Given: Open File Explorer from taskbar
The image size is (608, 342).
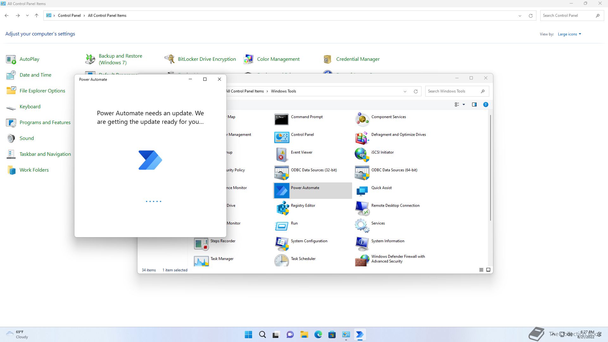Looking at the screenshot, I should (x=304, y=334).
